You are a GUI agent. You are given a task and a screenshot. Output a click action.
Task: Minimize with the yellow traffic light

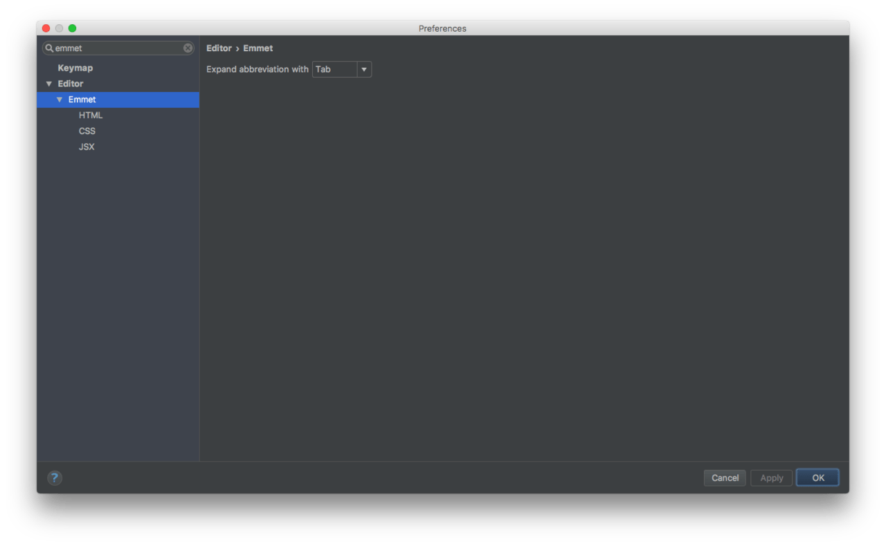pyautogui.click(x=59, y=28)
